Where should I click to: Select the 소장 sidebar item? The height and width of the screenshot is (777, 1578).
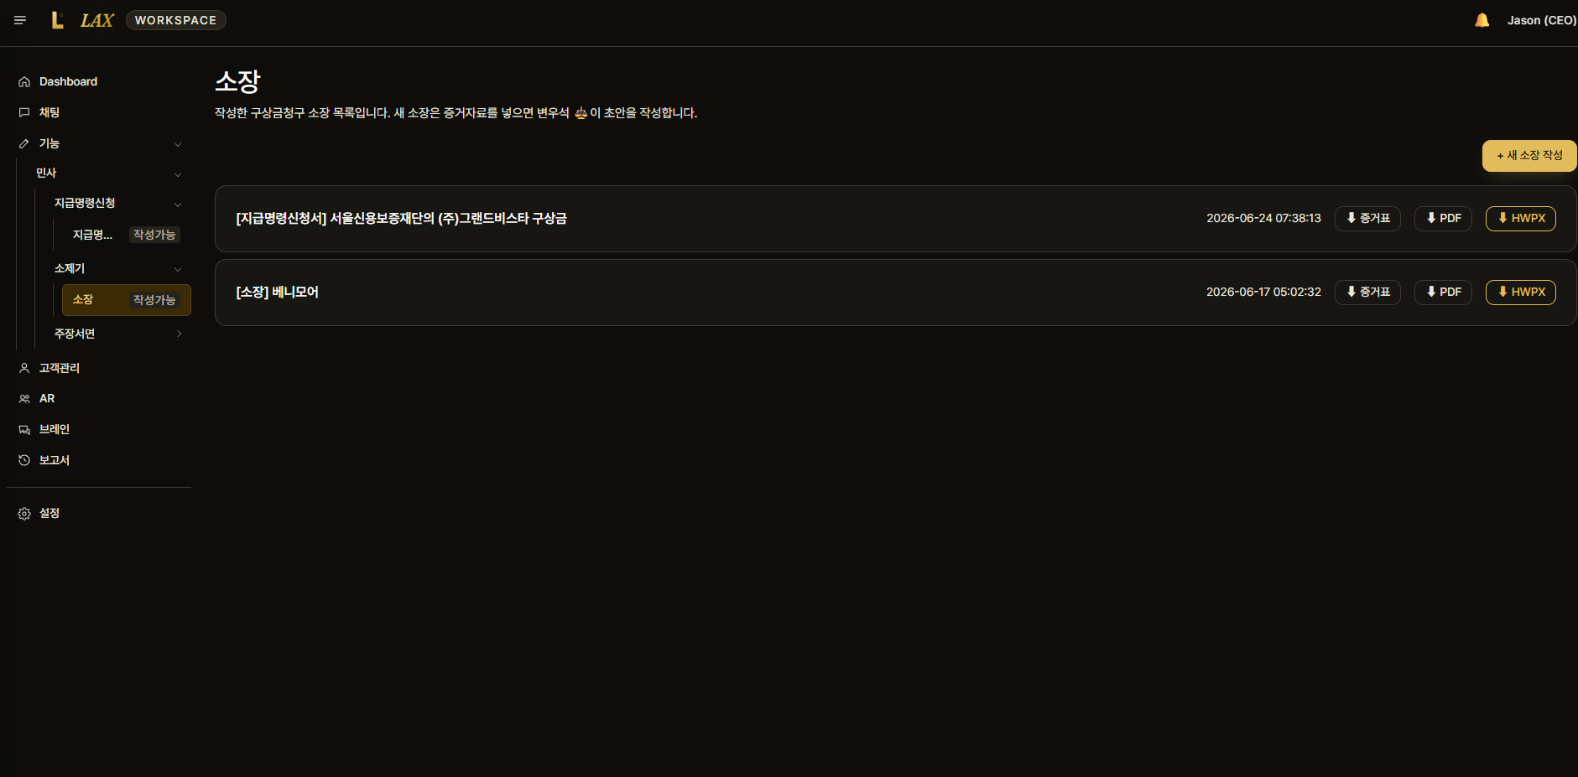point(127,300)
